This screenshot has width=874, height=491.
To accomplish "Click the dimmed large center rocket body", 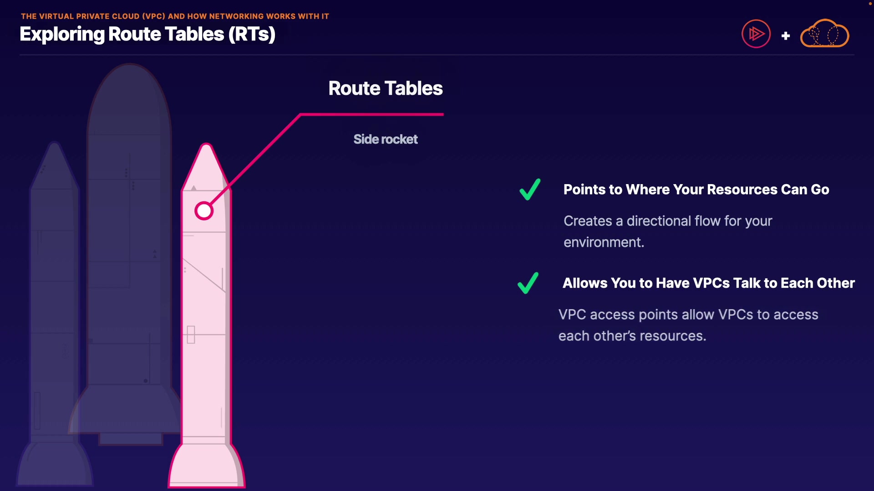I will click(129, 227).
